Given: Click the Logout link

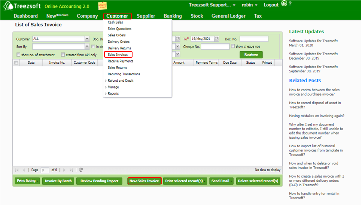Looking at the screenshot, I should tap(271, 5).
